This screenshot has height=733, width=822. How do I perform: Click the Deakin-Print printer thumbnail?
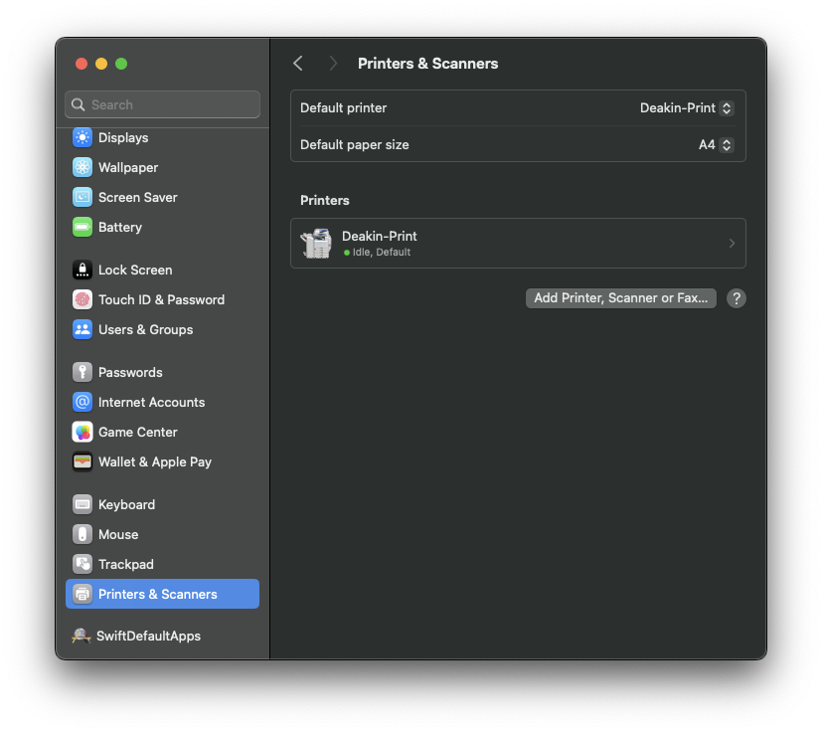[316, 244]
